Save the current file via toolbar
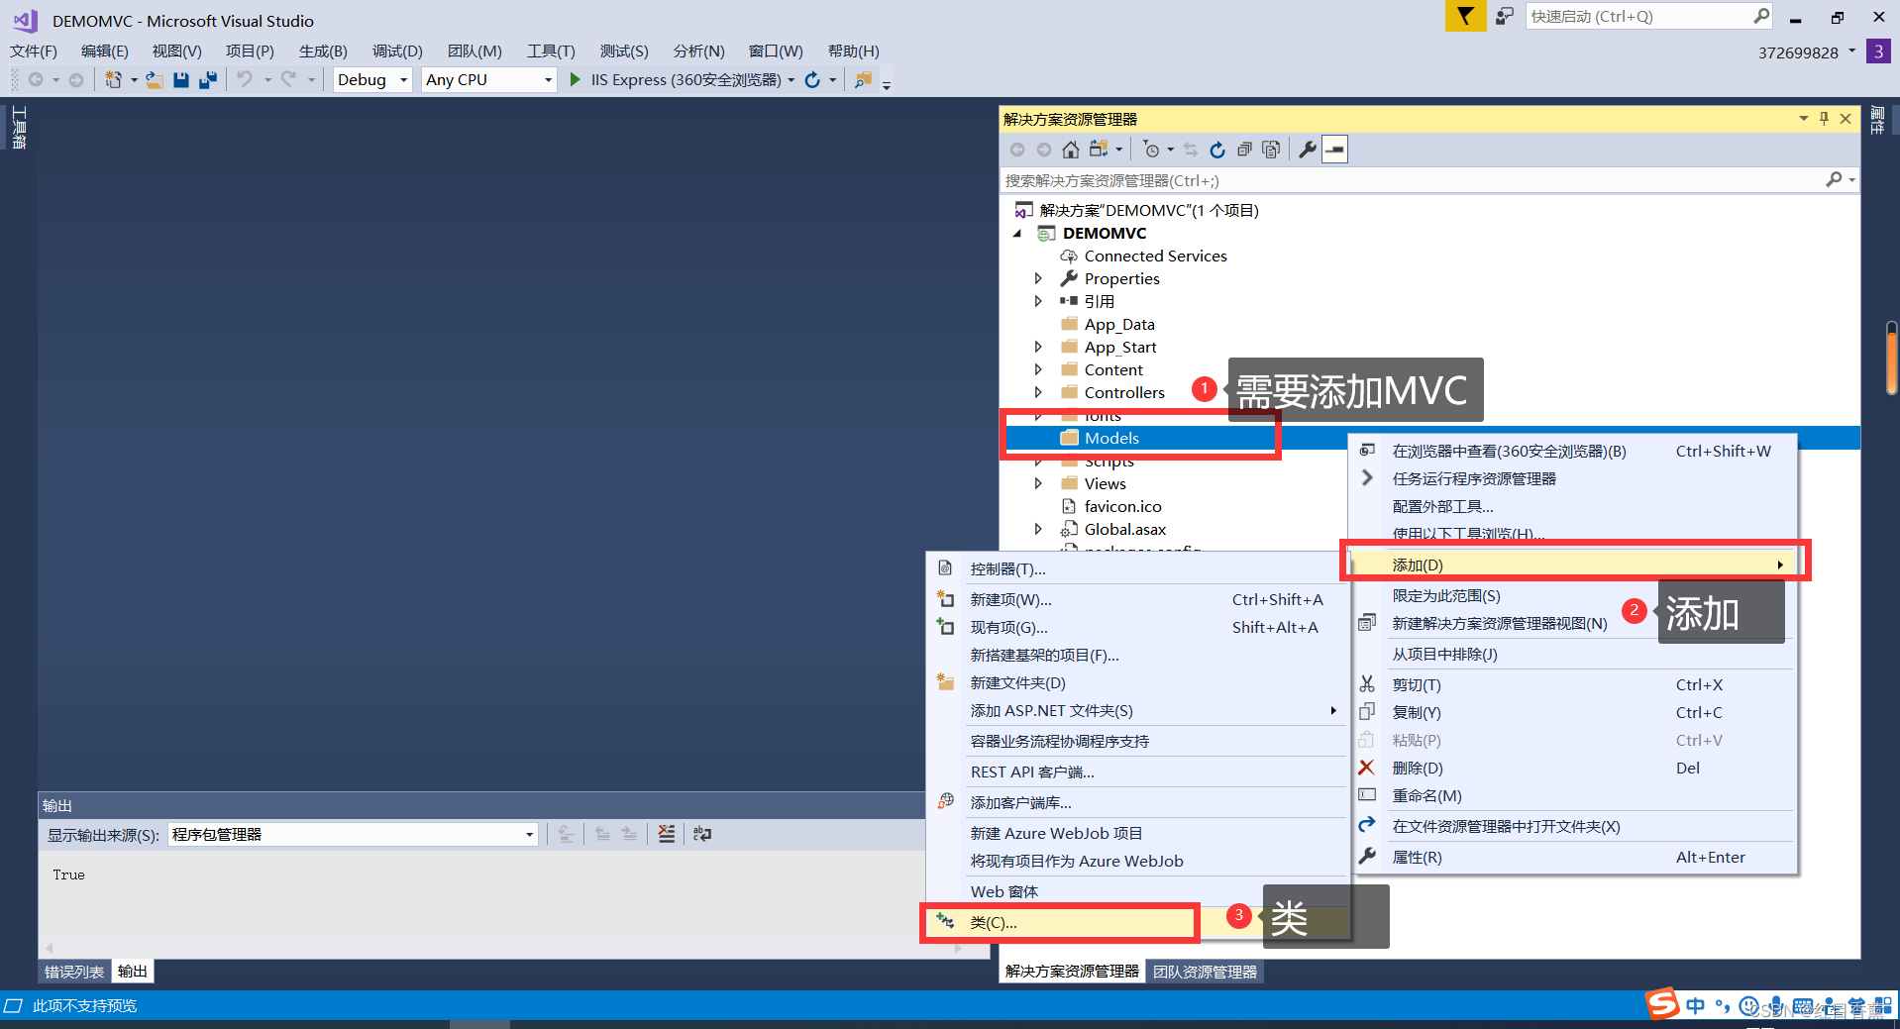This screenshot has width=1900, height=1029. (x=181, y=80)
